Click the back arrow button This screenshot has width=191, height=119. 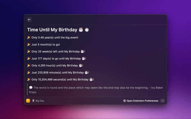point(29,20)
